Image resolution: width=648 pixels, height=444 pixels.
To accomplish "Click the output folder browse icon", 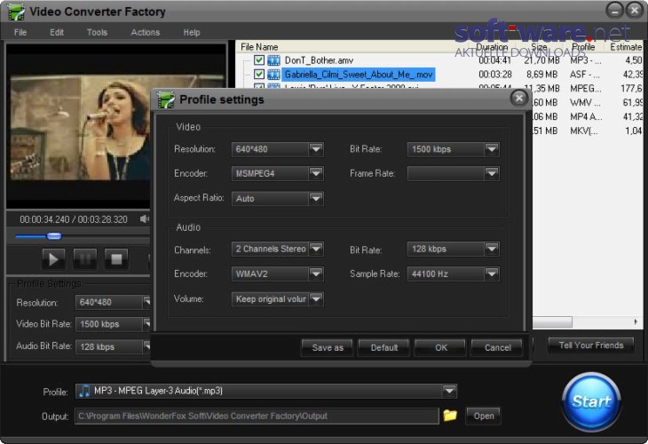I will coord(450,415).
